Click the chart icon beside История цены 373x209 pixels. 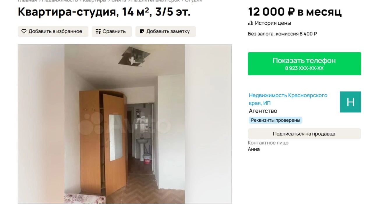[x=251, y=23]
